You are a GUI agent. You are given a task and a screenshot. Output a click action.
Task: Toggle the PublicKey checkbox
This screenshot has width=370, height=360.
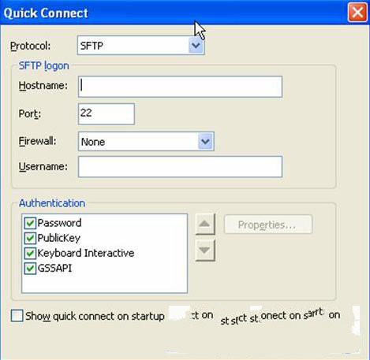[30, 238]
